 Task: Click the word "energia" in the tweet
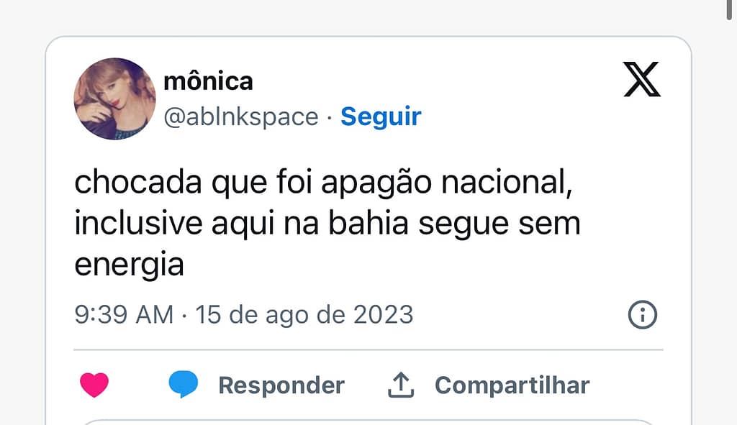(130, 265)
